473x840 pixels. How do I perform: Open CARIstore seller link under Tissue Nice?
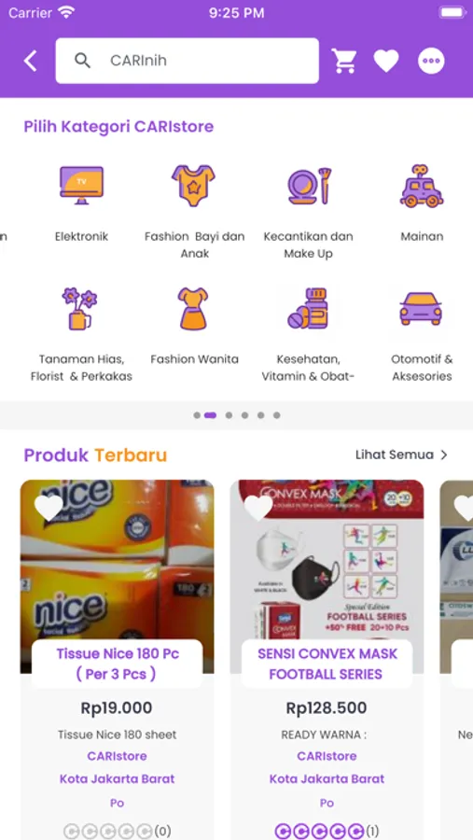pos(117,756)
